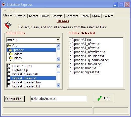Image resolution: width=131 pixels, height=117 pixels.
Task: Switch to the Splitter tab
Action: [x=96, y=16]
